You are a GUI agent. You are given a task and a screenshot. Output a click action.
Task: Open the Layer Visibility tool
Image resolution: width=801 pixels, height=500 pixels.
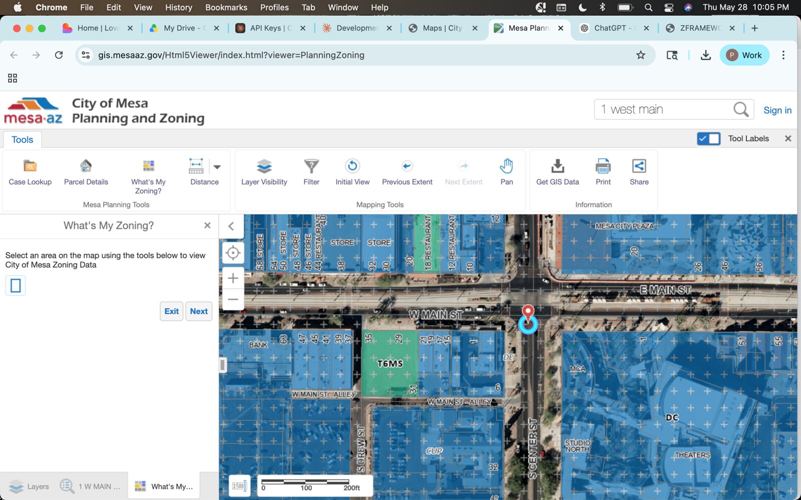coord(264,172)
